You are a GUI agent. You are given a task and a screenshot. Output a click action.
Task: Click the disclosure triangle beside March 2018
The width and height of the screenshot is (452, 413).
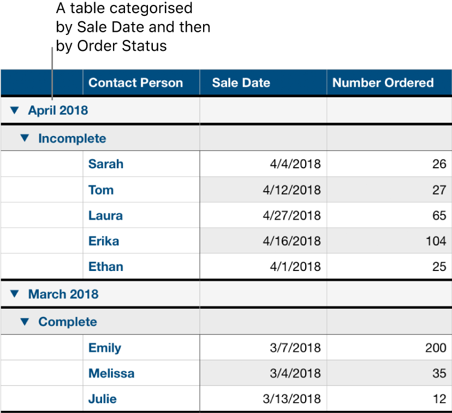[x=15, y=294]
